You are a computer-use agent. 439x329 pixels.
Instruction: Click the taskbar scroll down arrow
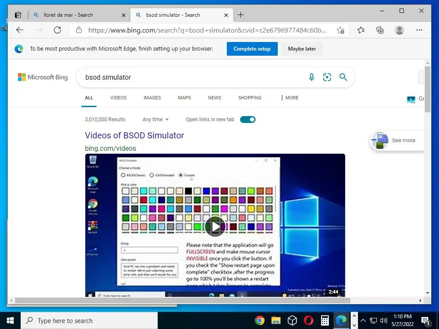coord(354,326)
